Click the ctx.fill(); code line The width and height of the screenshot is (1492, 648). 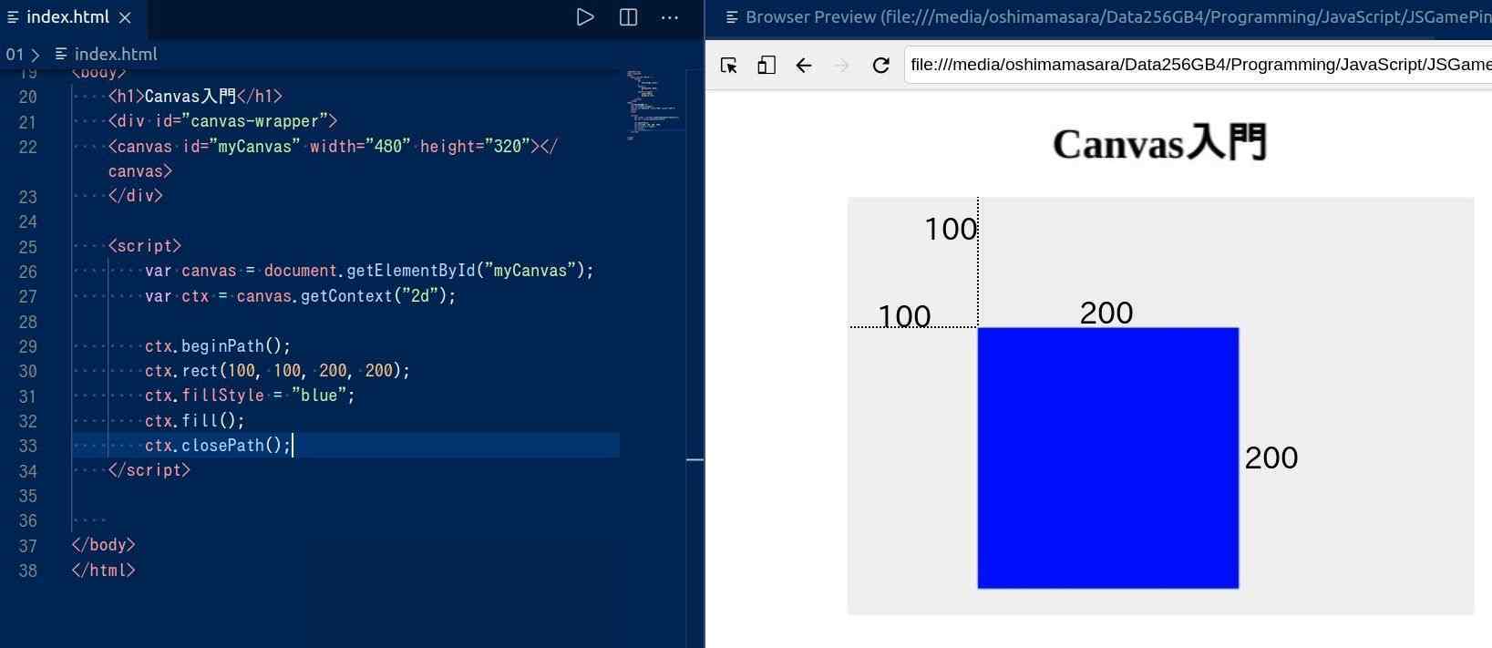pos(195,421)
